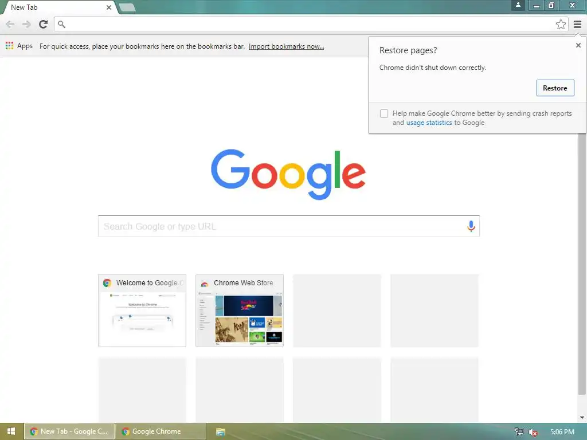Viewport: 587px width, 440px height.
Task: Click the scrollbar down arrow
Action: [582, 418]
